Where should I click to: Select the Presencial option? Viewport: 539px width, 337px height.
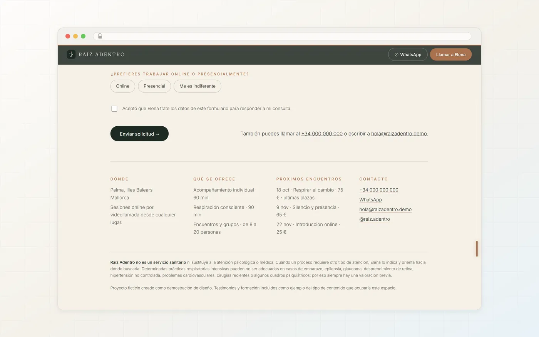(x=154, y=86)
